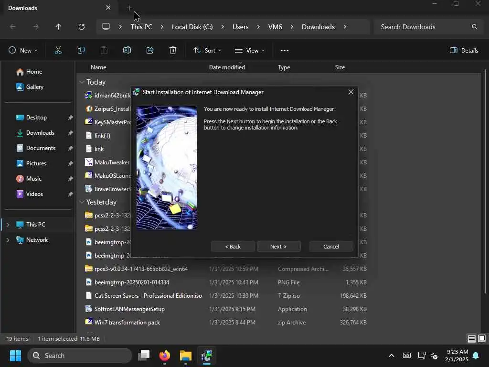Image resolution: width=489 pixels, height=367 pixels.
Task: Expand This PC tree node
Action: pyautogui.click(x=8, y=225)
